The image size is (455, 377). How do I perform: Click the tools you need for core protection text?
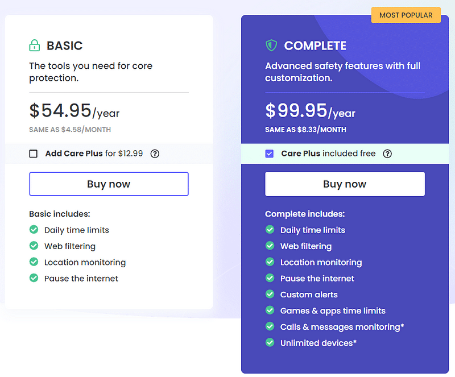(91, 72)
